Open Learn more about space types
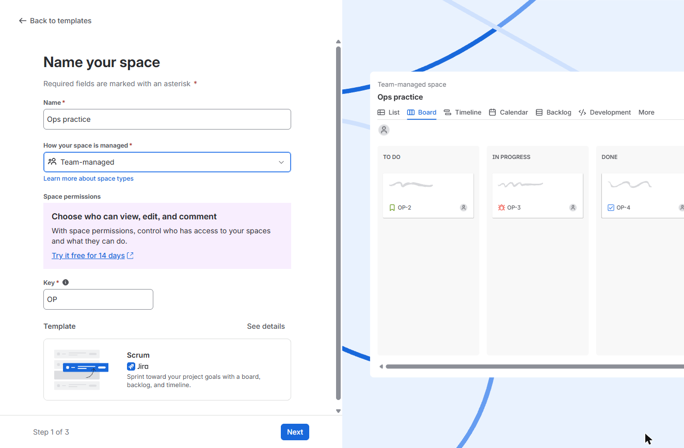The height and width of the screenshot is (448, 684). point(88,179)
